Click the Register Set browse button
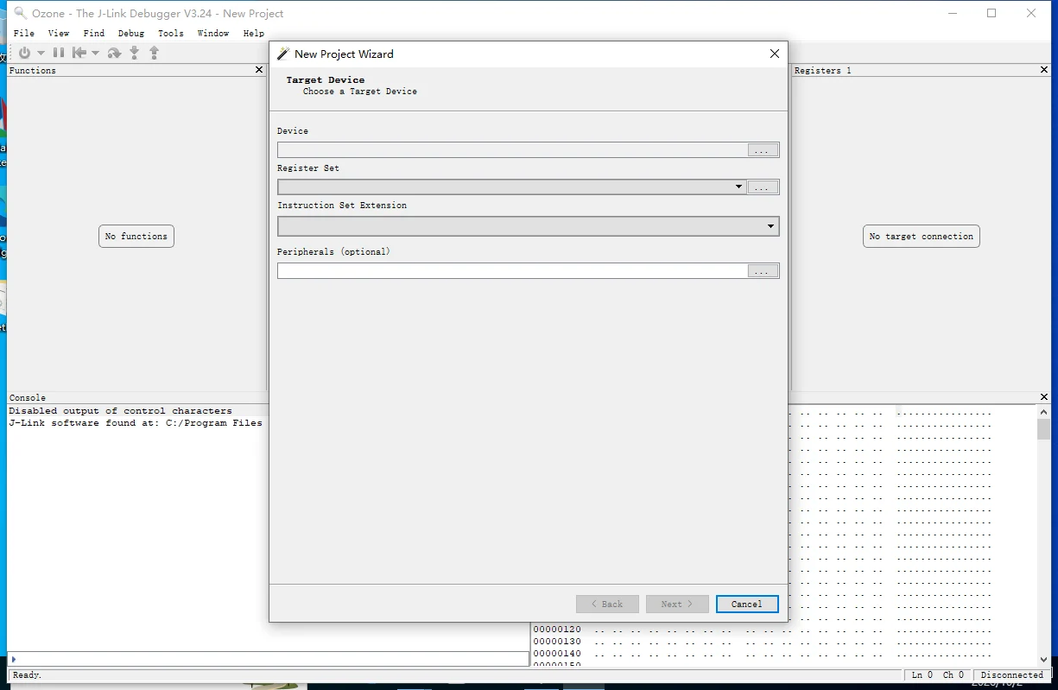 coord(763,187)
